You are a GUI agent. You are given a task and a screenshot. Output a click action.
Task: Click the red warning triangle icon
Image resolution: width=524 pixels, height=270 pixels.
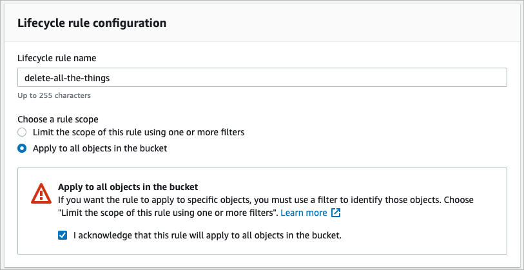(40, 193)
